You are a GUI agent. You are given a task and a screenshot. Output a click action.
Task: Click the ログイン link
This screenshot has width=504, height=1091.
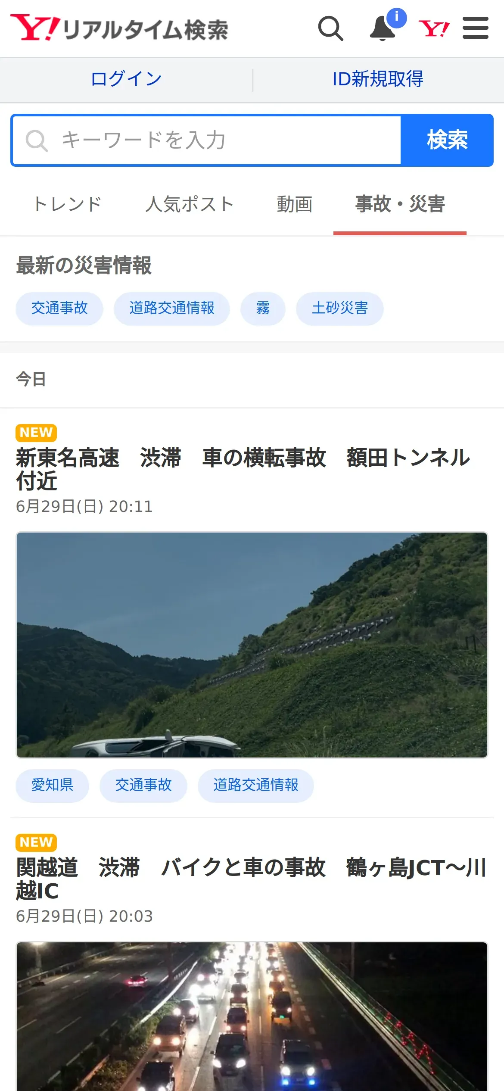126,79
